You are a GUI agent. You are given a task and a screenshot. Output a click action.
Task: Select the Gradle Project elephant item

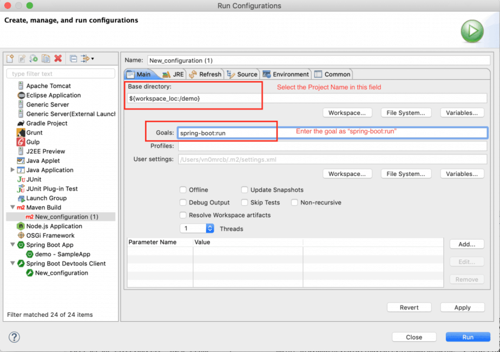click(x=47, y=123)
